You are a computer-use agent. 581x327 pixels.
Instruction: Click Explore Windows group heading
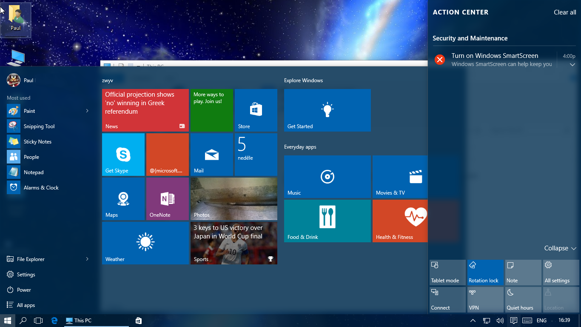[x=303, y=80]
